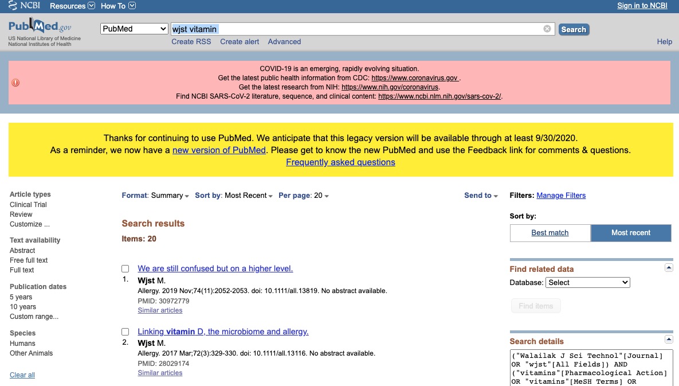679x386 pixels.
Task: Open article We are still confused
Action: tap(215, 268)
